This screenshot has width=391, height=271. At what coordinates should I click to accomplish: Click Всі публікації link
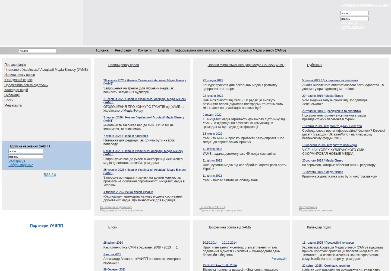(308, 207)
